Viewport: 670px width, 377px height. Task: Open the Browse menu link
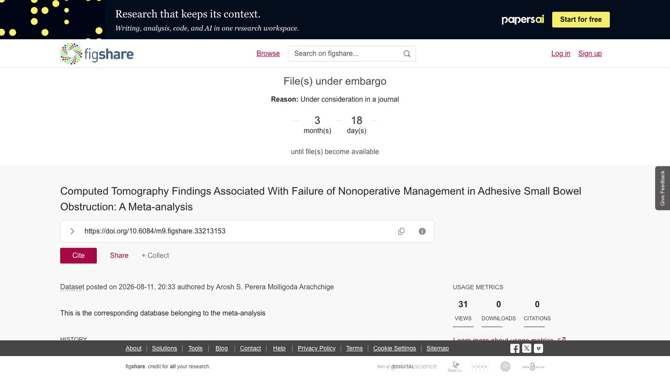268,53
